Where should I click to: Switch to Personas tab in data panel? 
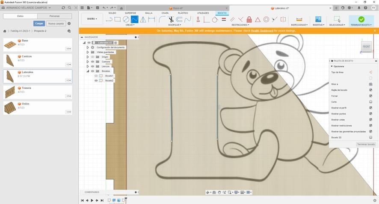(x=55, y=16)
